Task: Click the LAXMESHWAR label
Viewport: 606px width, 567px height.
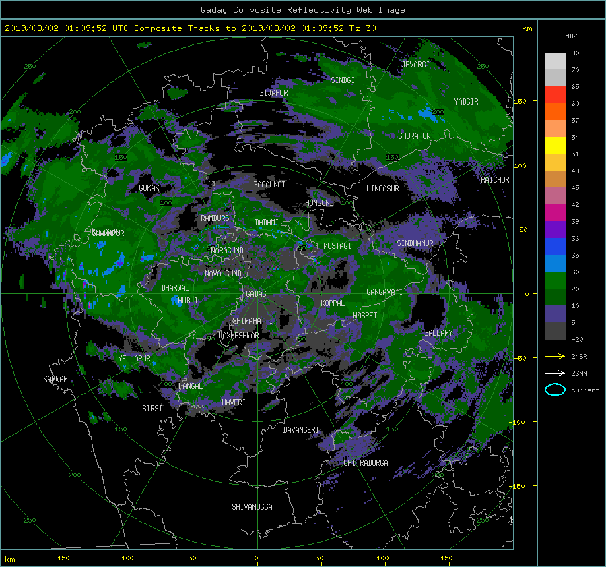Action: (x=238, y=336)
